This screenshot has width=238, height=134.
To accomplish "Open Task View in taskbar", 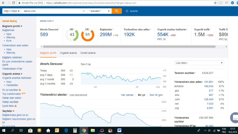I will coord(21,130).
